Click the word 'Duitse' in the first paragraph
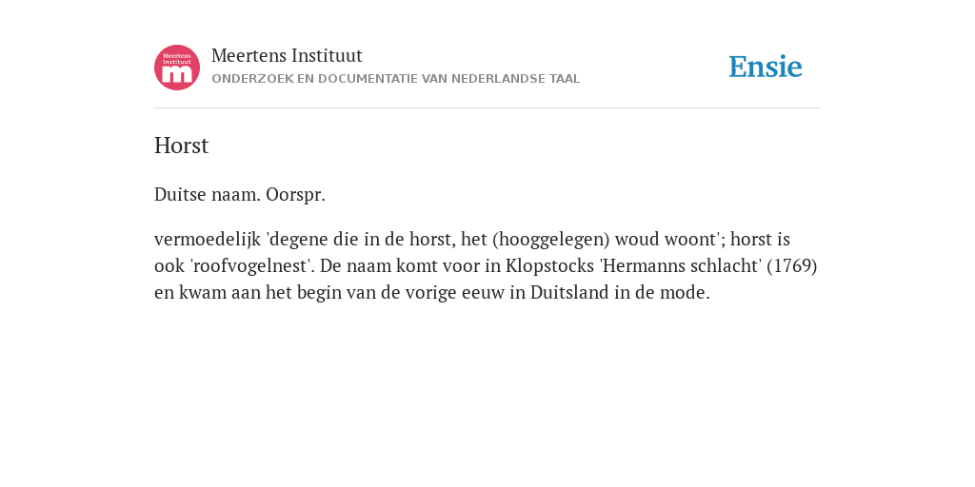This screenshot has width=975, height=487. tap(180, 195)
